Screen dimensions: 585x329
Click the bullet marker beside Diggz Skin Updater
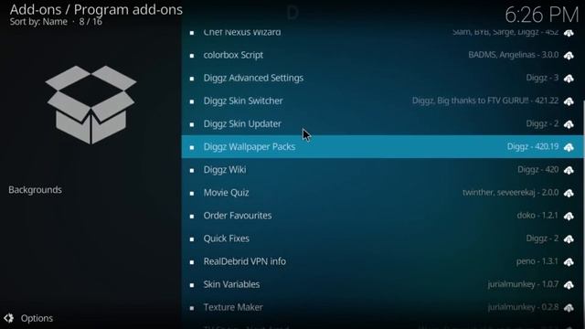point(192,124)
